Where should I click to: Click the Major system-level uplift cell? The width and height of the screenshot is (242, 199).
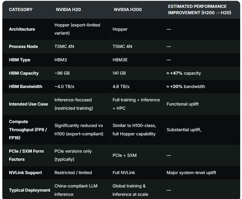pos(191,173)
